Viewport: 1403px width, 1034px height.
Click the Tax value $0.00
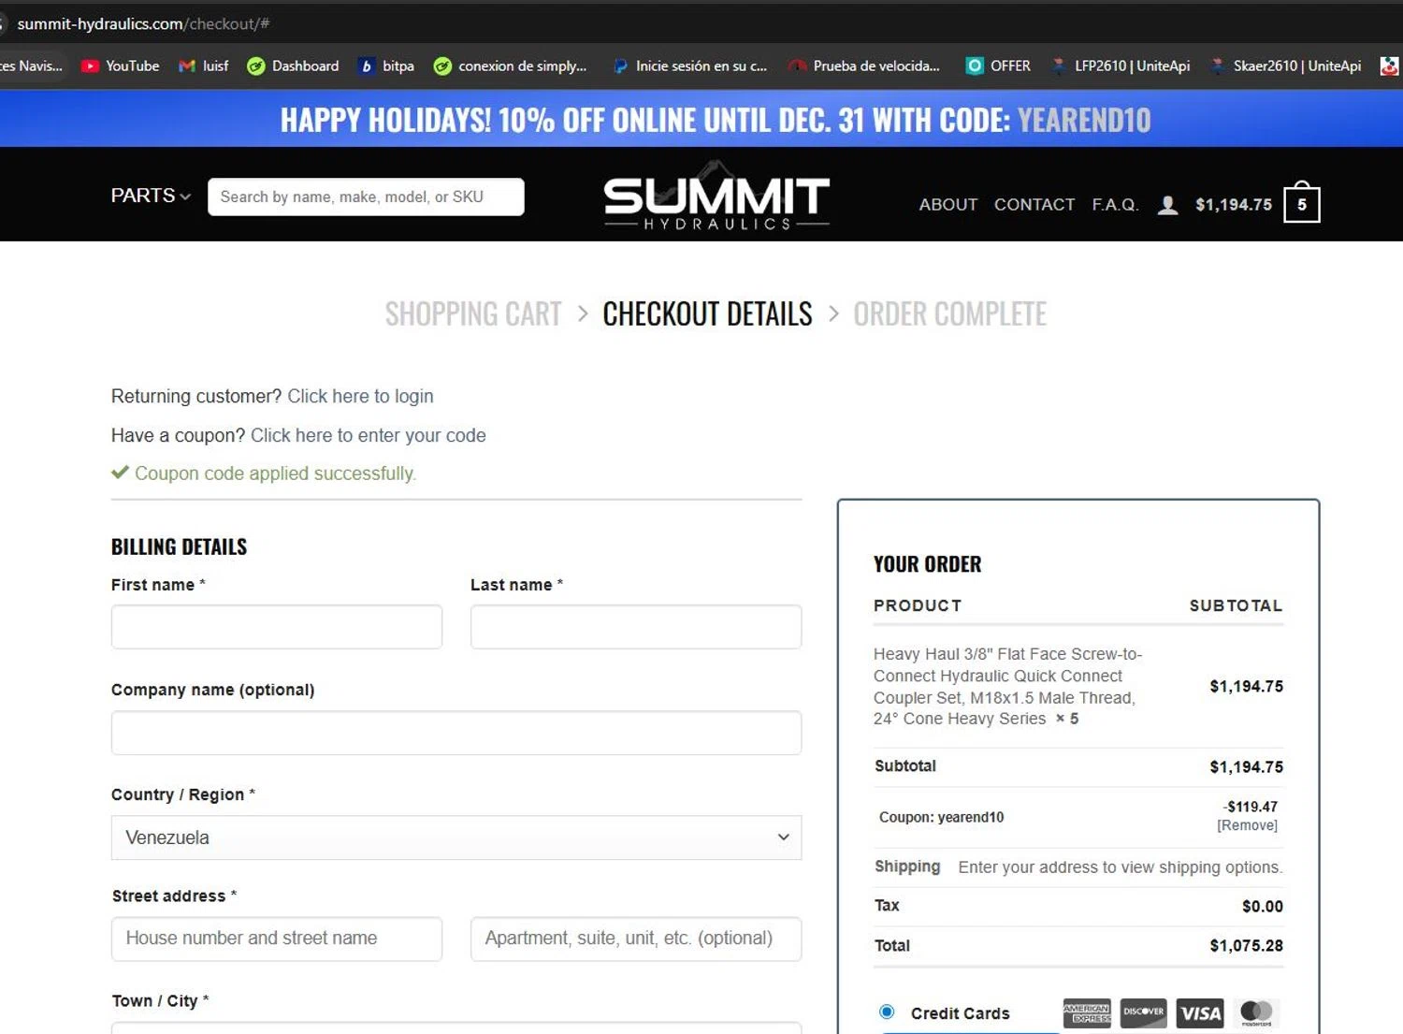1263,907
